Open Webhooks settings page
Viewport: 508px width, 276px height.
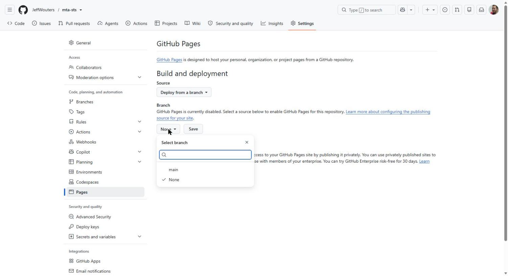(106, 142)
